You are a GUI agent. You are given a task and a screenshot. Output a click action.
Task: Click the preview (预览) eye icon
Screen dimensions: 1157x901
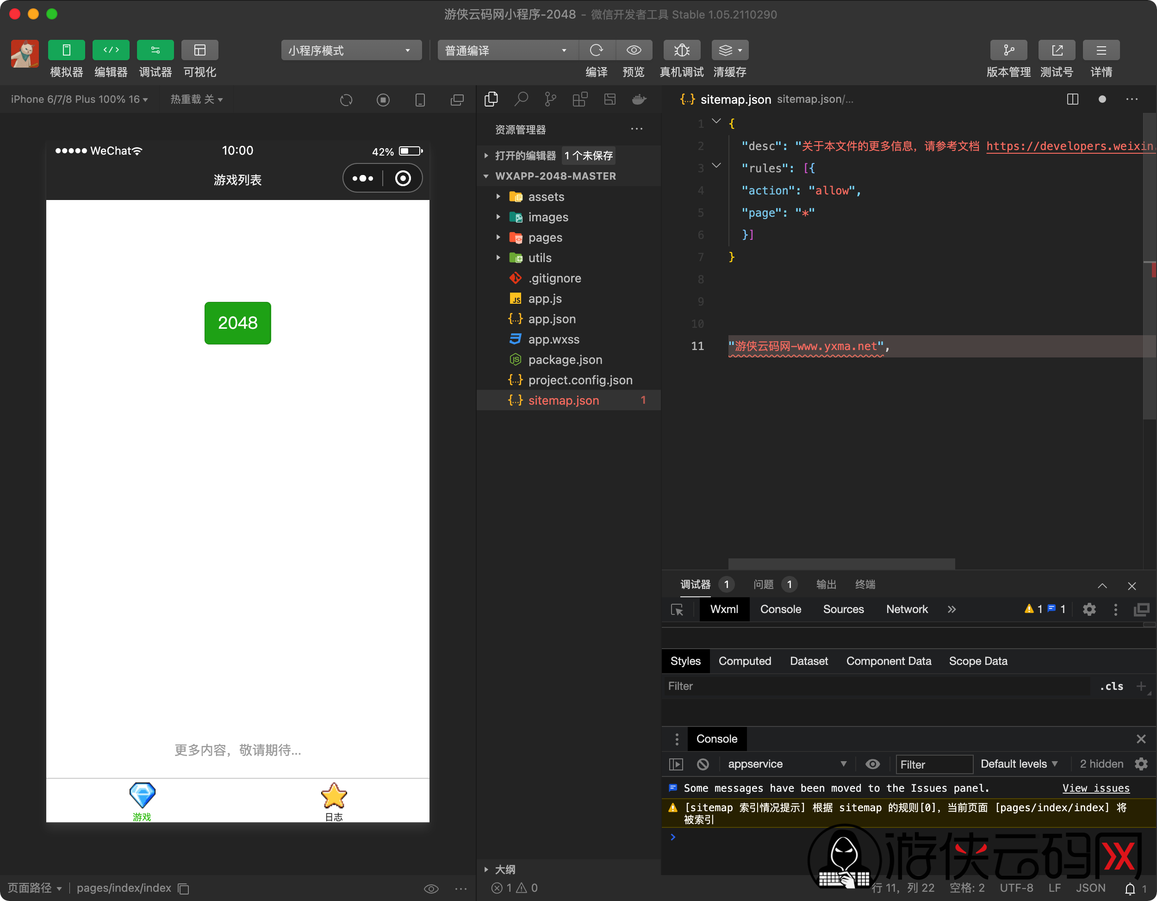(x=634, y=50)
